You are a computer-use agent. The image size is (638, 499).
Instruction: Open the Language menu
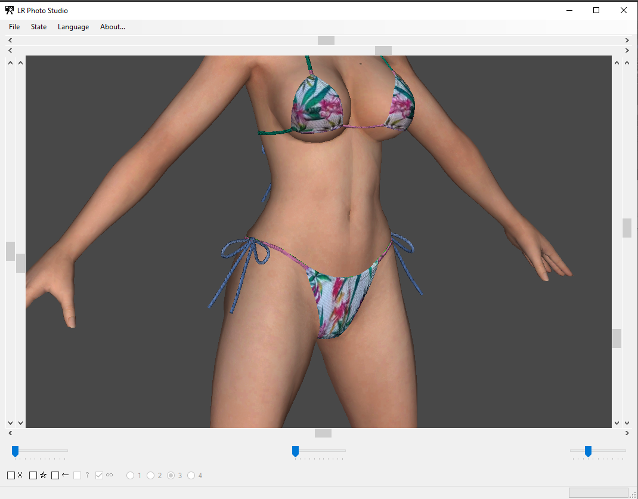pos(73,27)
